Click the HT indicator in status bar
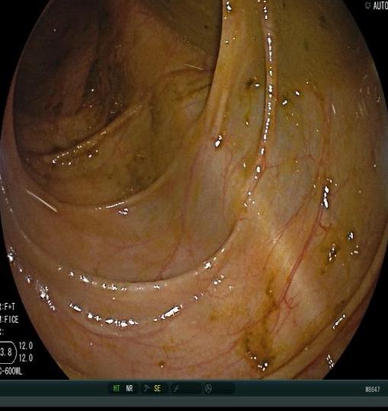This screenshot has width=388, height=411. tap(116, 388)
